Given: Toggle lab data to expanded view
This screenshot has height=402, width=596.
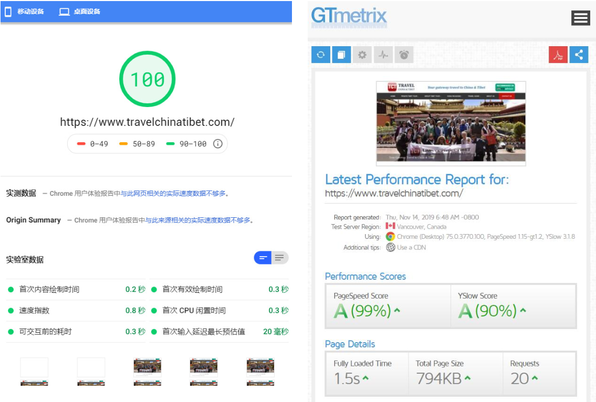Looking at the screenshot, I should pyautogui.click(x=280, y=258).
